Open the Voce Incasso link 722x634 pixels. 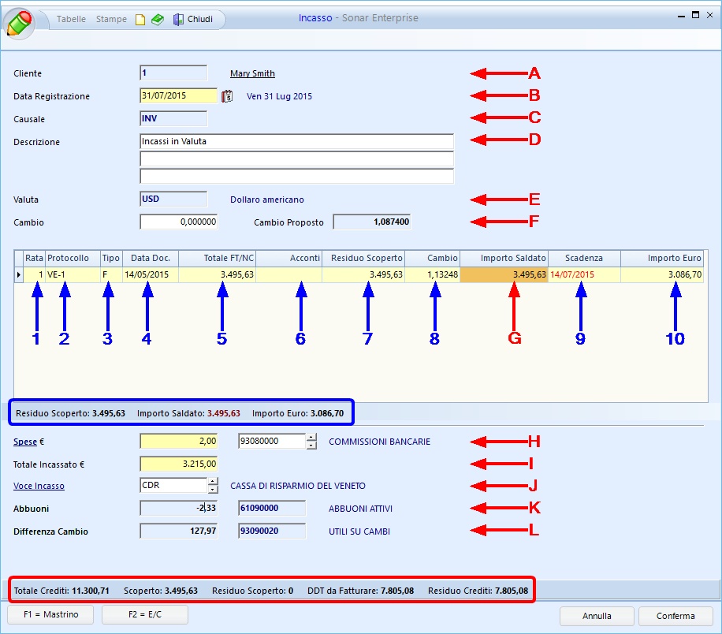(39, 486)
